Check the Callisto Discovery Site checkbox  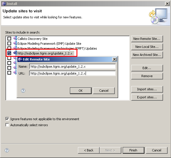[9, 39]
